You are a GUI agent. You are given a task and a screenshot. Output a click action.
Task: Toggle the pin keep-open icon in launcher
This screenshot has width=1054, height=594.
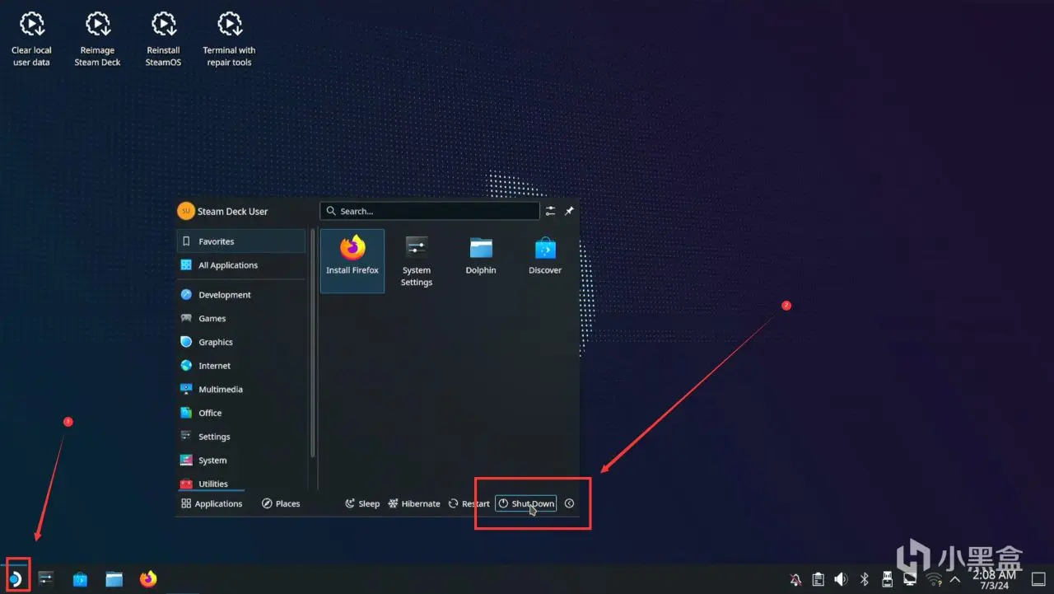tap(569, 211)
